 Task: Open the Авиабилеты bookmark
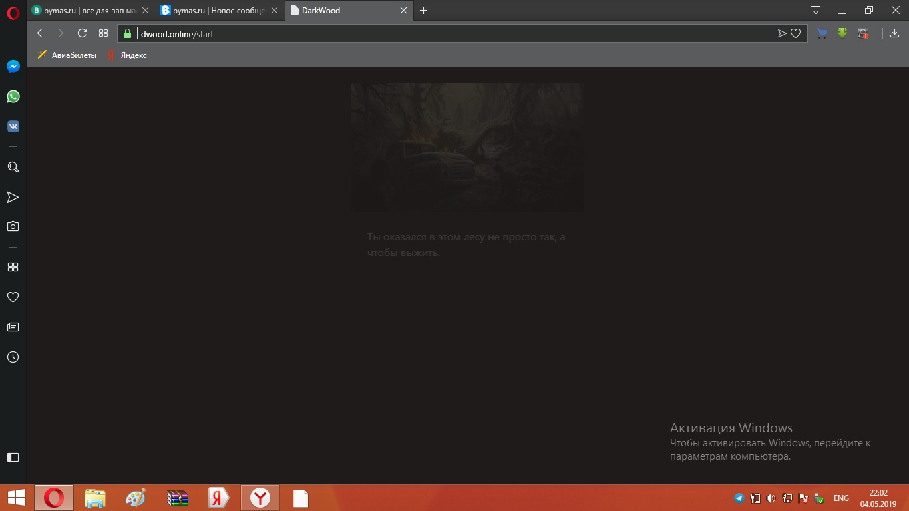67,55
